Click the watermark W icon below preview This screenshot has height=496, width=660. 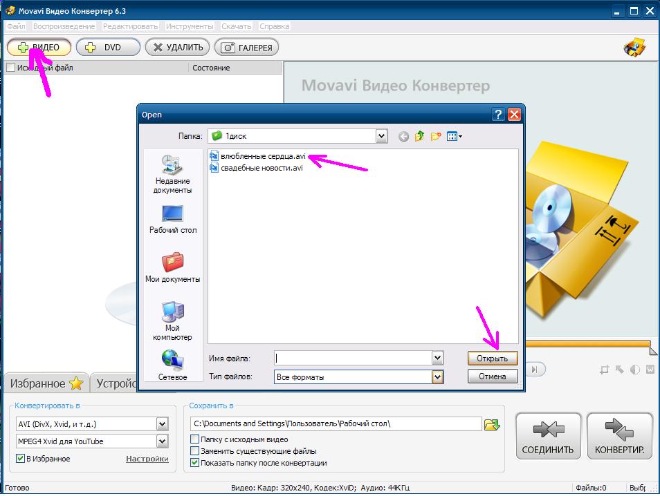pyautogui.click(x=650, y=370)
